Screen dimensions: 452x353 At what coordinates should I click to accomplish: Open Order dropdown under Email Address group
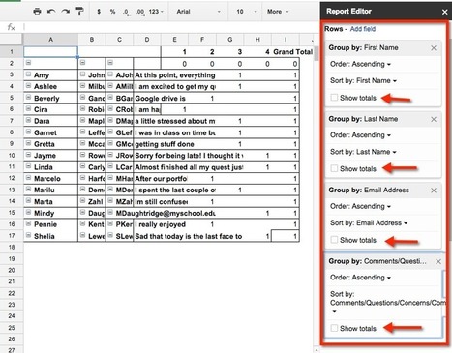(360, 207)
